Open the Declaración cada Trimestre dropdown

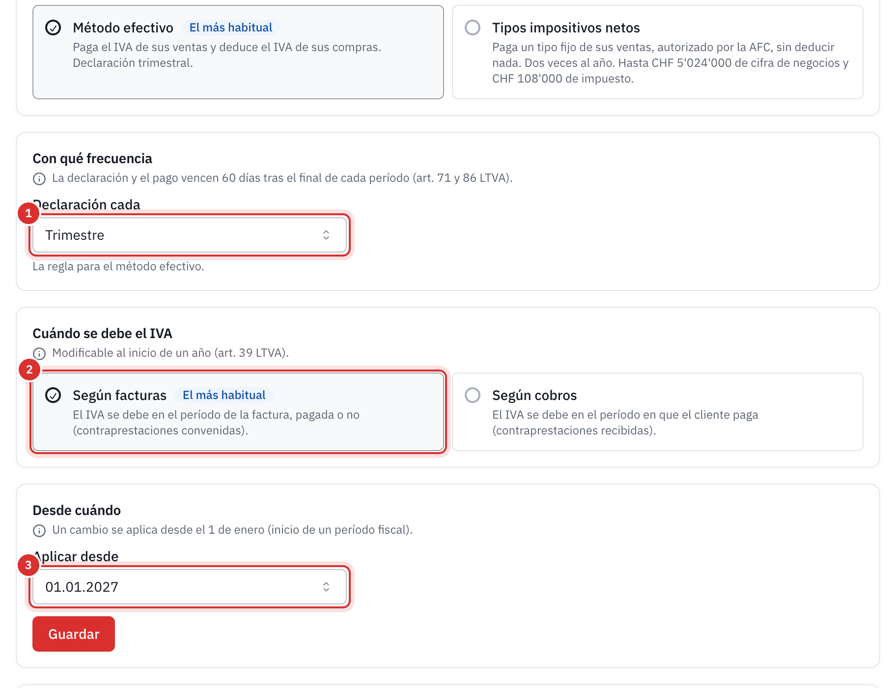[190, 235]
